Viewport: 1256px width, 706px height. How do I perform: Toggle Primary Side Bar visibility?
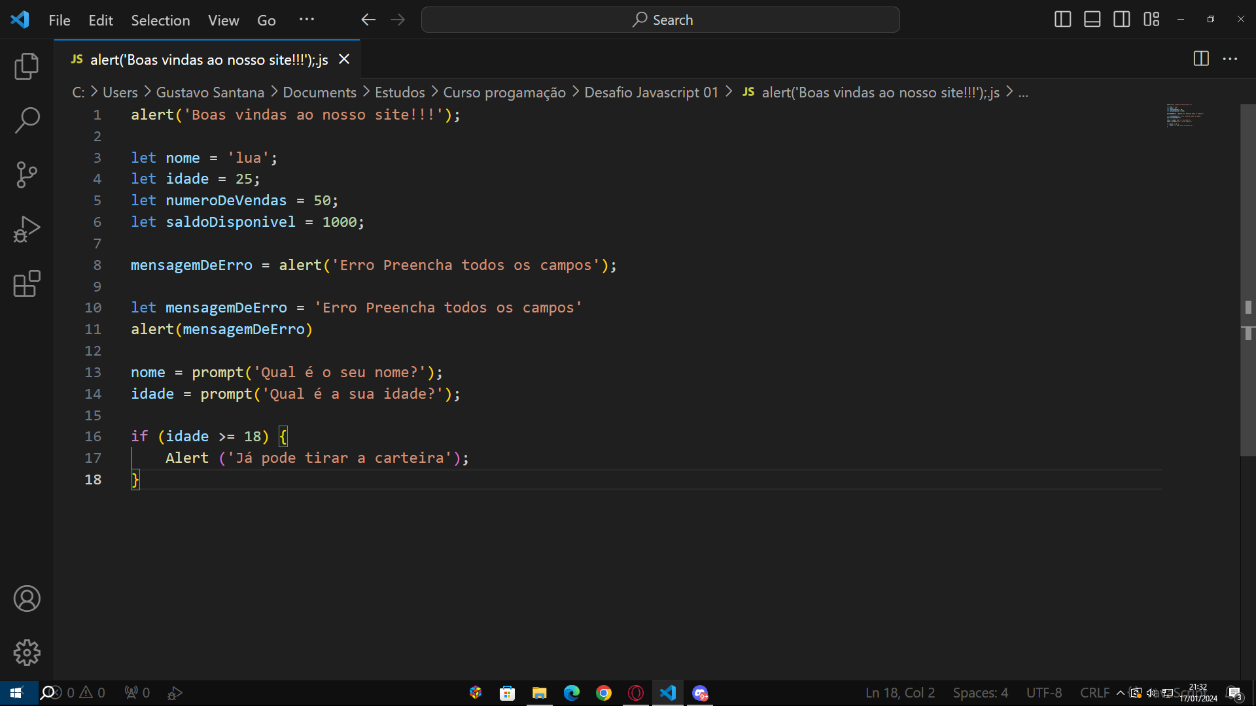coord(1063,20)
